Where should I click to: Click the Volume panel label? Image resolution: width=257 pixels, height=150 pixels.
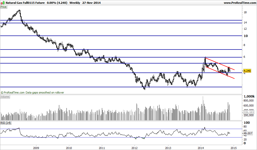point(5,96)
